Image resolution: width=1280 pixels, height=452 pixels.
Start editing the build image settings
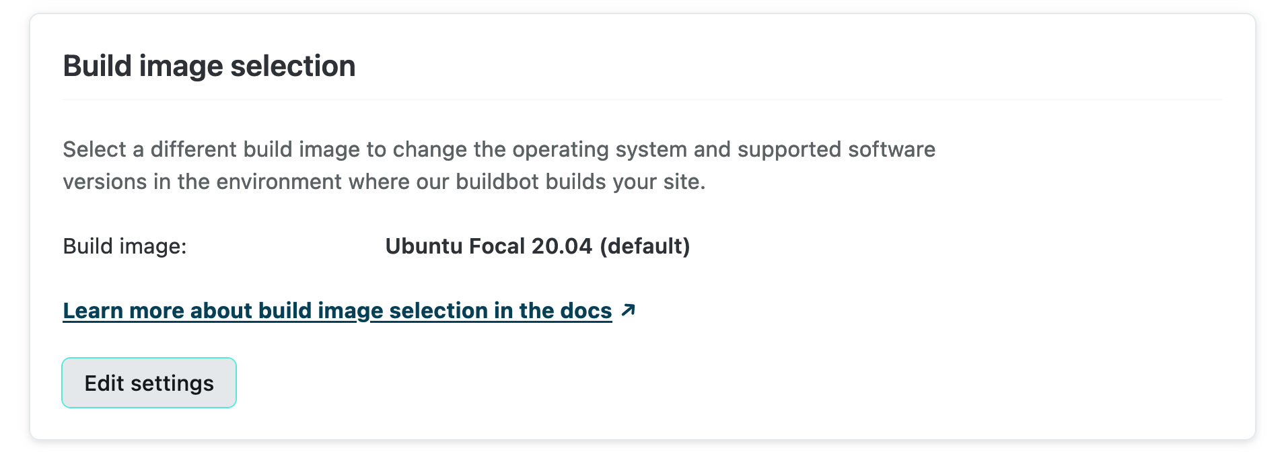click(x=148, y=382)
